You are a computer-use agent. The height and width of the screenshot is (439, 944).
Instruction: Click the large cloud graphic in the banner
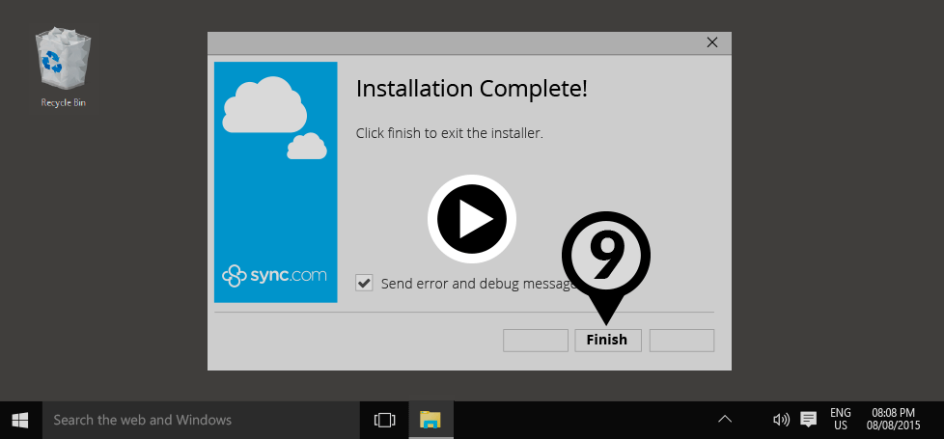pyautogui.click(x=264, y=105)
